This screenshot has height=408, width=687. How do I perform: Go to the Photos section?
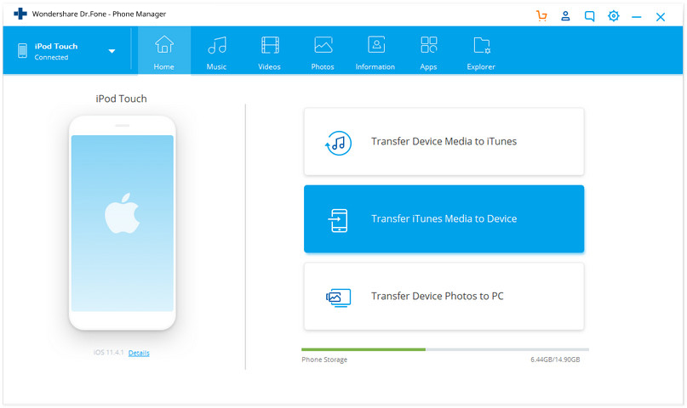pyautogui.click(x=323, y=53)
